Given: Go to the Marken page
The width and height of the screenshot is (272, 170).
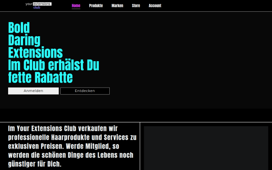Looking at the screenshot, I should 117,6.
